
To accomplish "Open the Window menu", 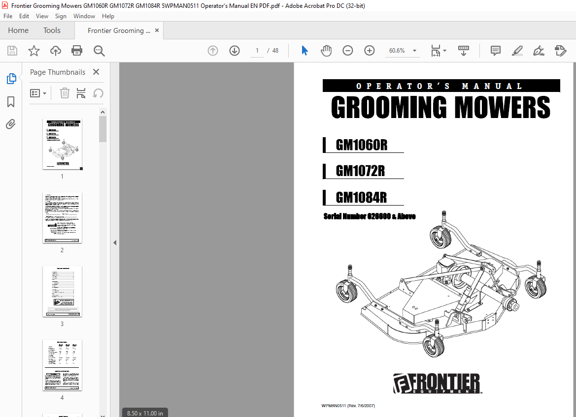I will 84,16.
